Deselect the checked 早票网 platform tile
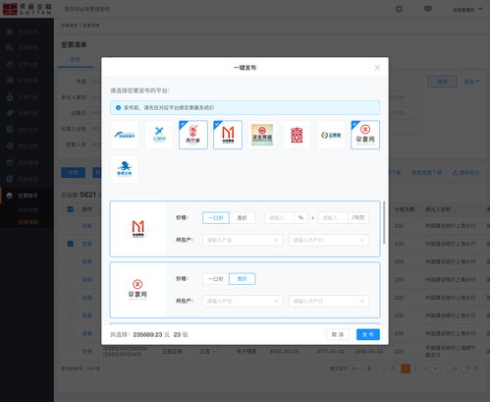Screen dimensions: 490x402 pos(365,135)
